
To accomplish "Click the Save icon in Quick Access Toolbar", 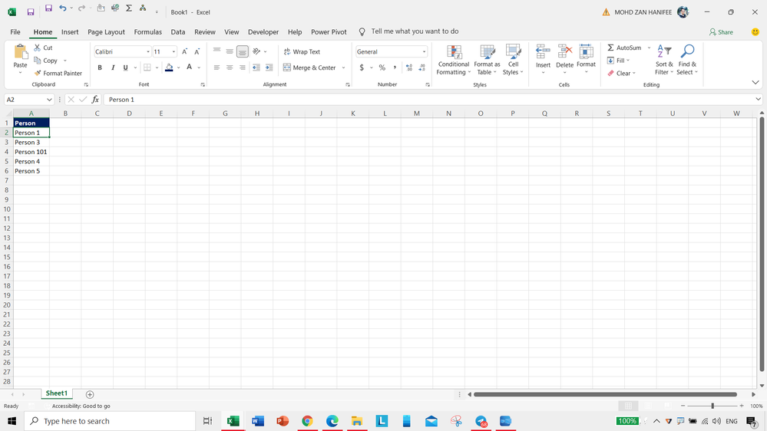I will point(48,8).
